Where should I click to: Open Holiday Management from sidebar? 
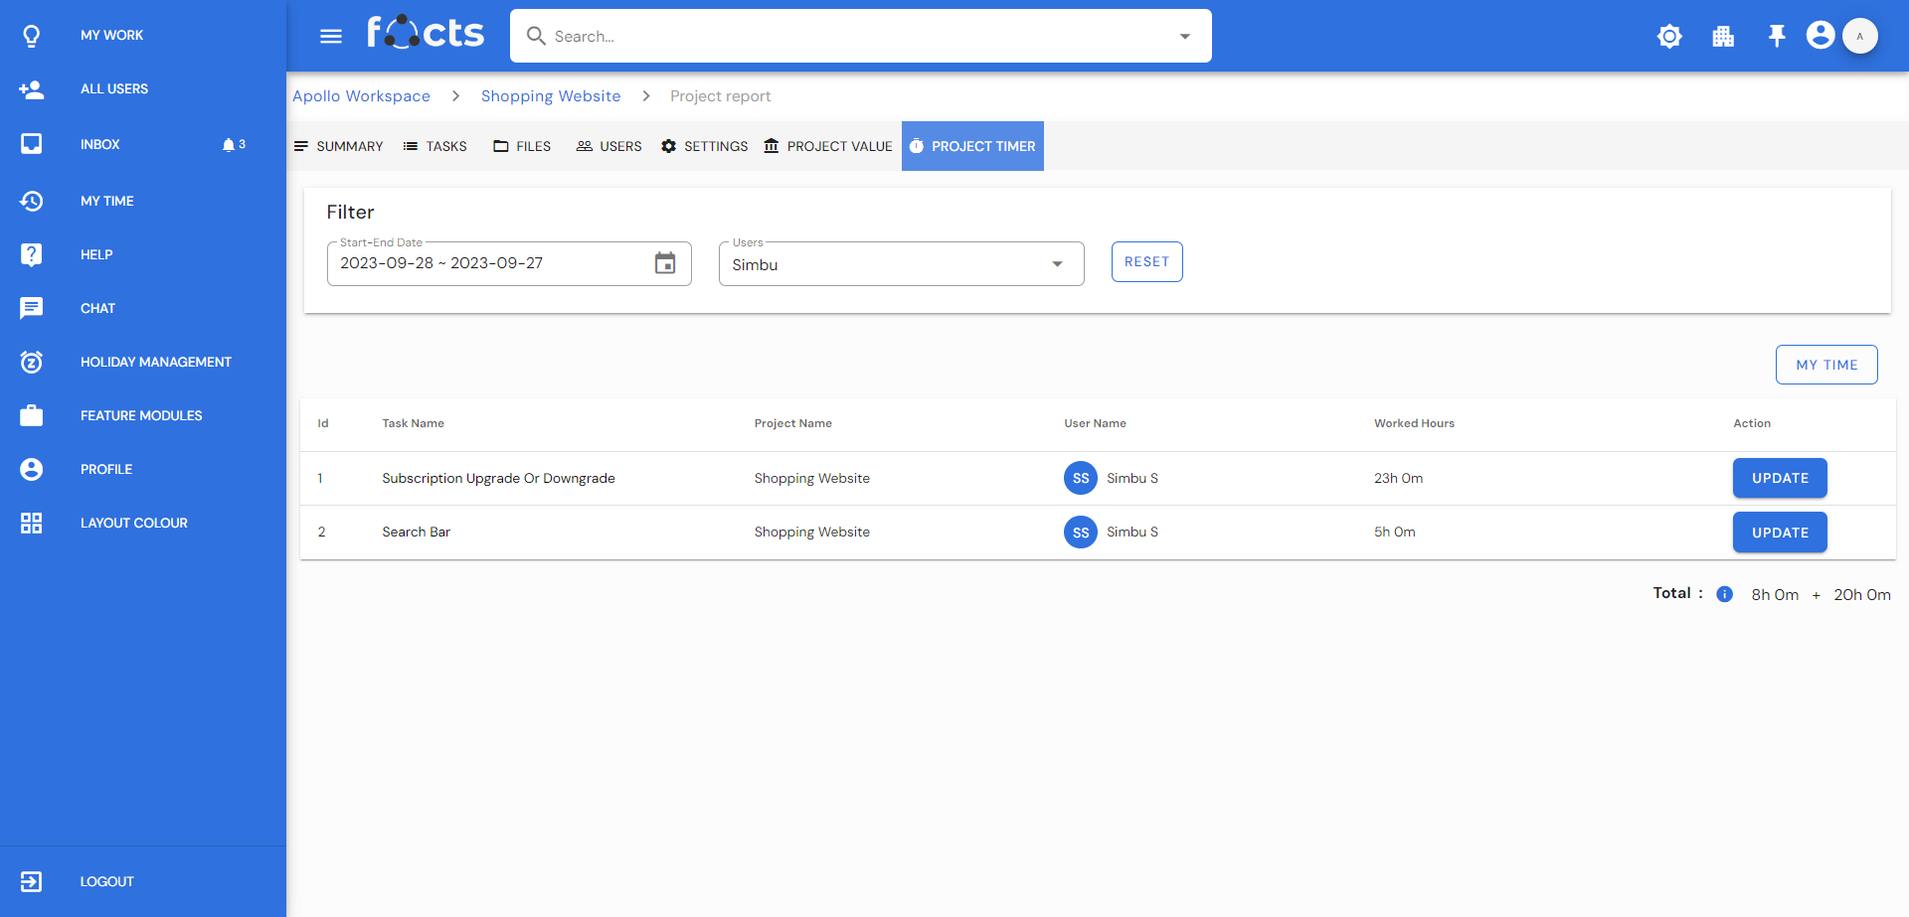point(155,362)
